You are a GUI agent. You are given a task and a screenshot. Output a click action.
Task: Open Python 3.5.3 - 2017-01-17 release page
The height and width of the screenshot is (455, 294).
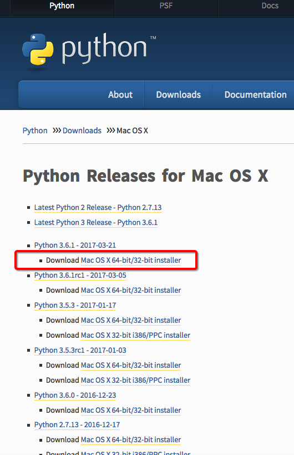[75, 306]
